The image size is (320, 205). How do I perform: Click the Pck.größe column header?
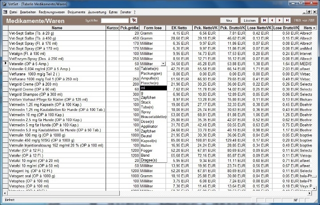129,28
